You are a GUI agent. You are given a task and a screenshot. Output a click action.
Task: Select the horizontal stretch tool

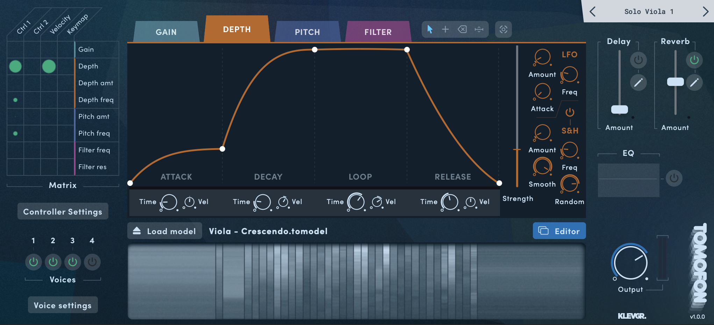click(x=479, y=29)
